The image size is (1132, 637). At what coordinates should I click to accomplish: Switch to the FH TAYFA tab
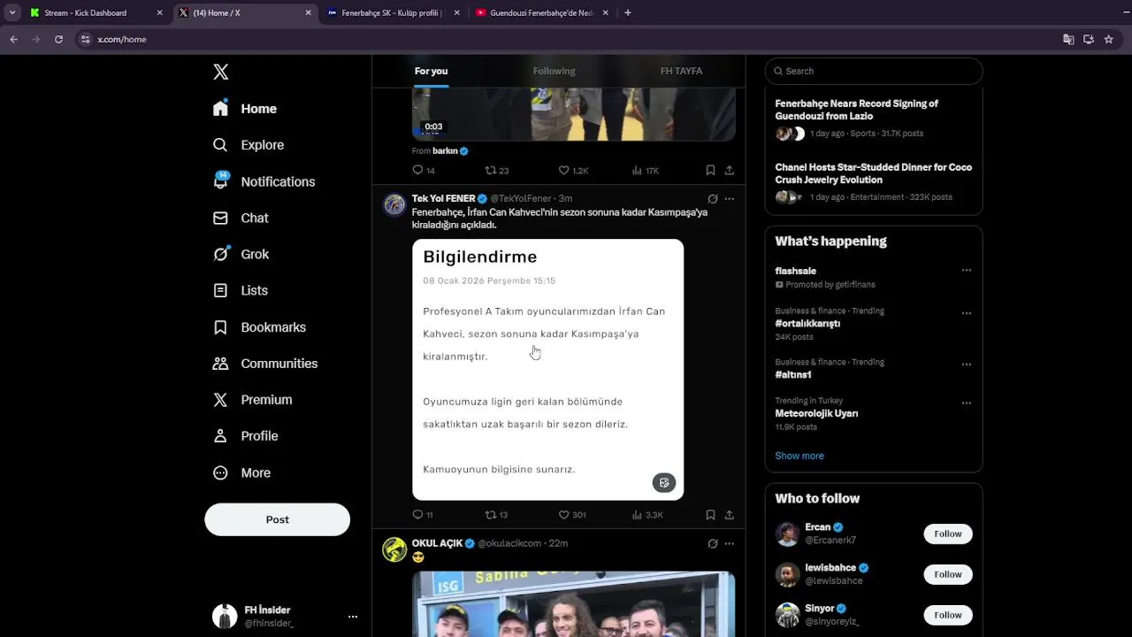[x=681, y=71]
